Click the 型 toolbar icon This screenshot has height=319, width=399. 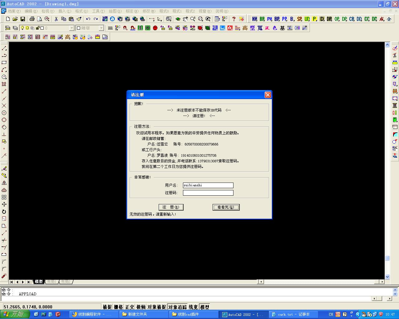(x=252, y=28)
